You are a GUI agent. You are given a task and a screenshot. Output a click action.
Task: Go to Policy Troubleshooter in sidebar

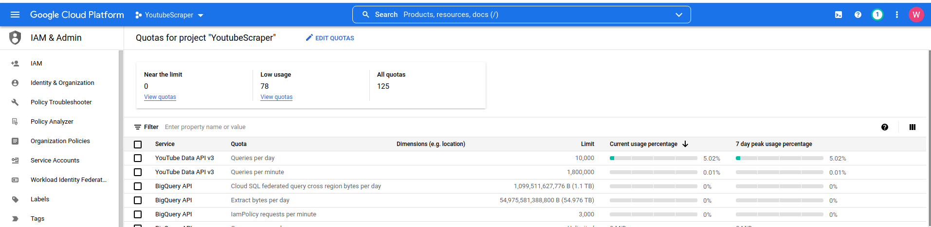[61, 102]
